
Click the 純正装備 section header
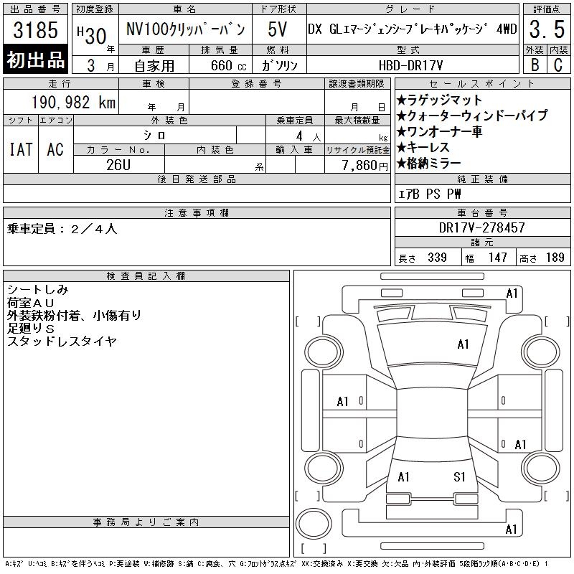[x=482, y=179]
